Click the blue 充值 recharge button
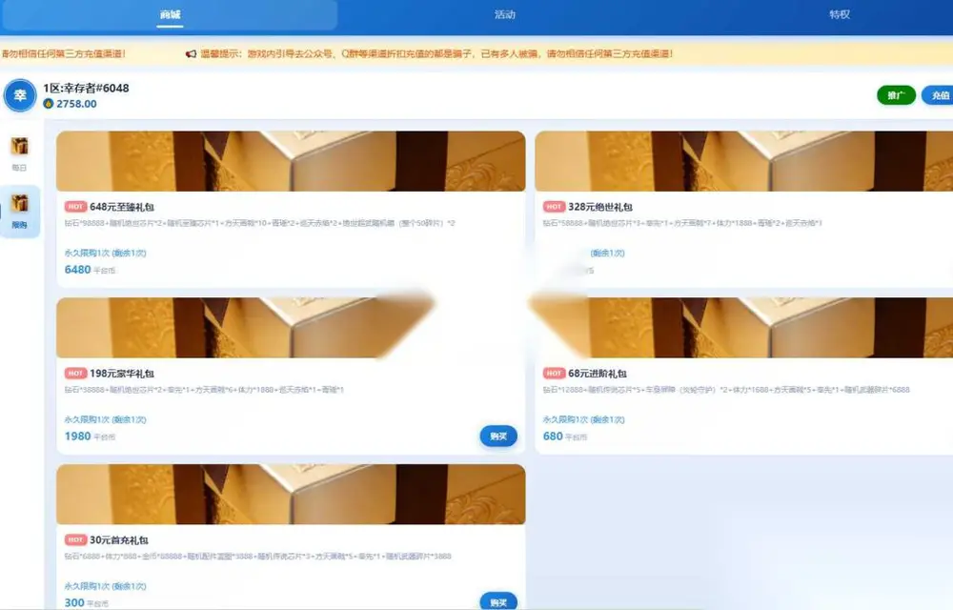The image size is (953, 610). [938, 95]
